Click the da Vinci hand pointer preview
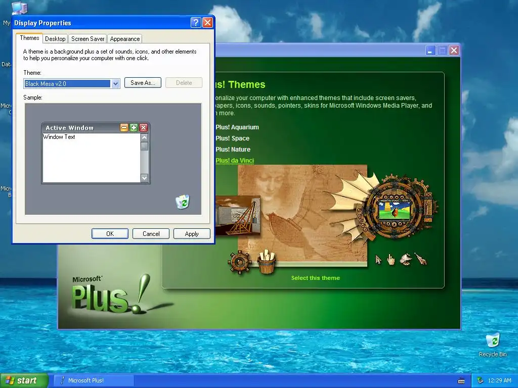The image size is (518, 388). point(391,260)
